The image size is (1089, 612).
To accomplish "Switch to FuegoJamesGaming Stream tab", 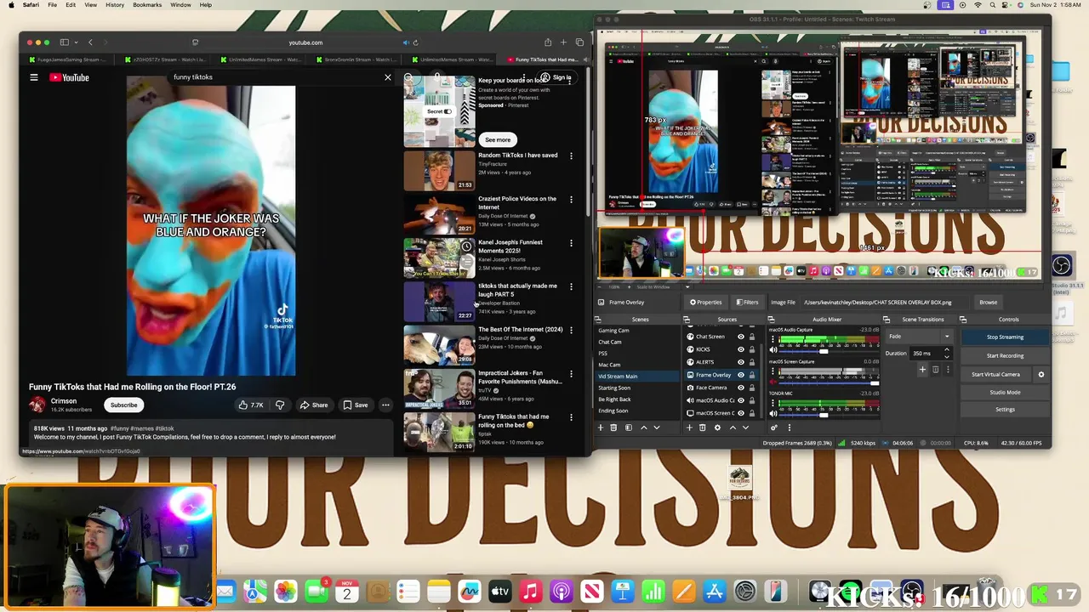I will (68, 59).
